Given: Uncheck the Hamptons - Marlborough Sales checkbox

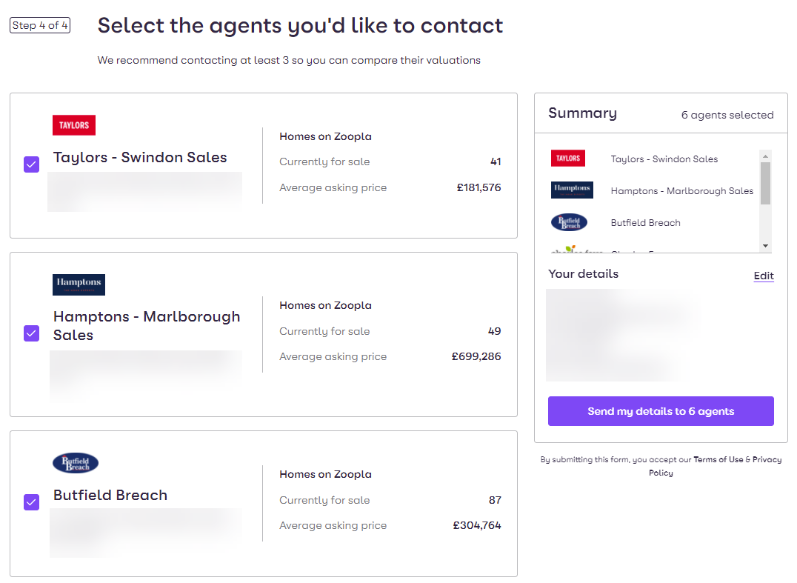Looking at the screenshot, I should point(32,333).
